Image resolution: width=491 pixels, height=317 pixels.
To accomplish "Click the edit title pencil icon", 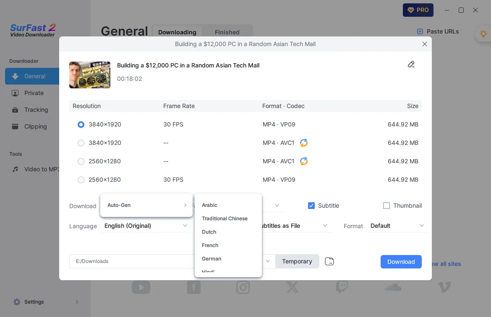I will coord(411,64).
